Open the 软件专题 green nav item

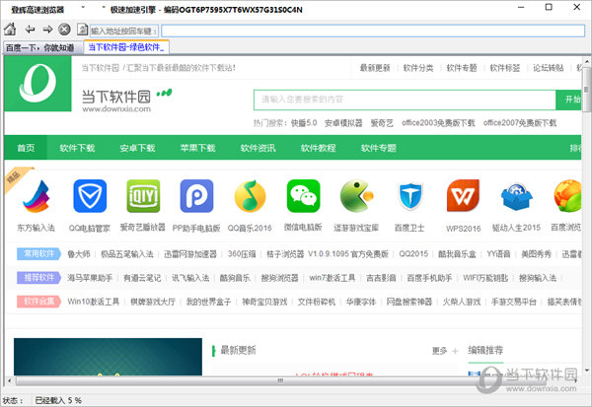379,148
